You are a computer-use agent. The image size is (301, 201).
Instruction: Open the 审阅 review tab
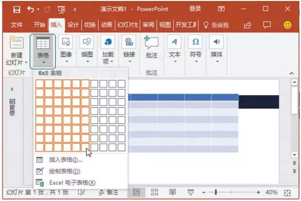[x=148, y=25]
